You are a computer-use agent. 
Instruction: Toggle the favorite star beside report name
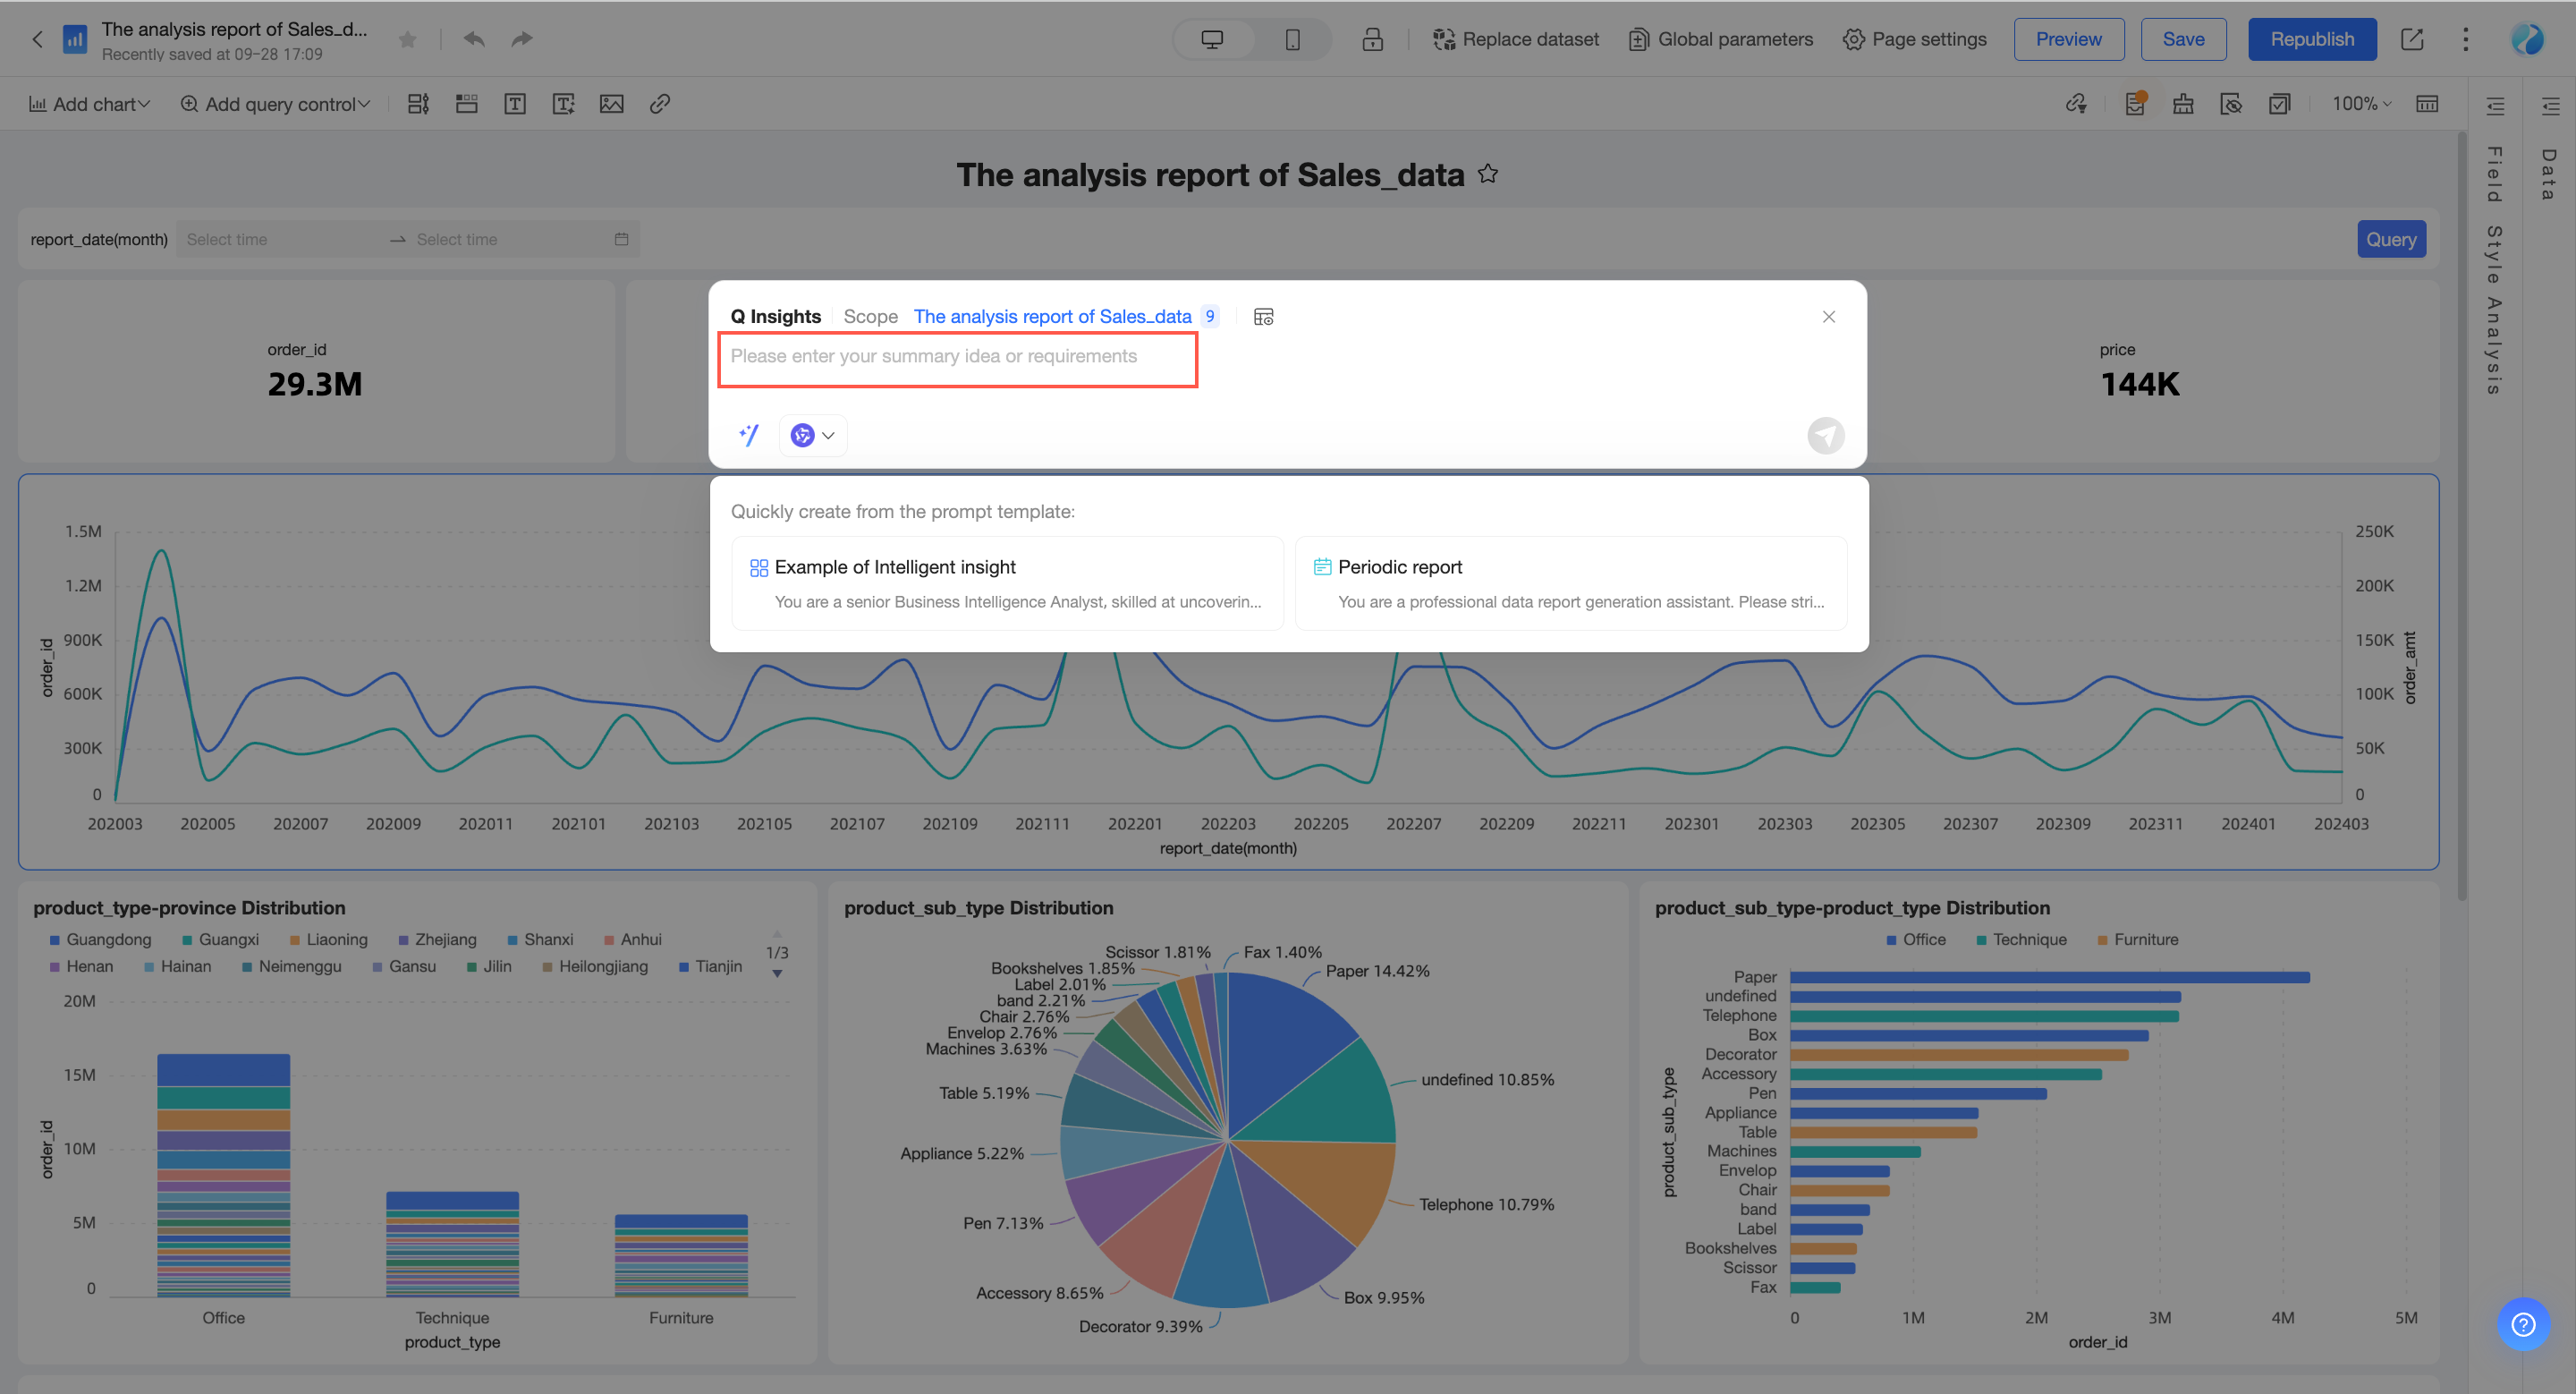point(407,39)
